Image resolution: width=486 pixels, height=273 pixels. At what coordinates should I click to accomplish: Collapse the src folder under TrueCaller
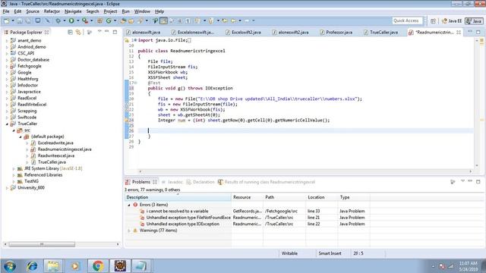pyautogui.click(x=14, y=130)
